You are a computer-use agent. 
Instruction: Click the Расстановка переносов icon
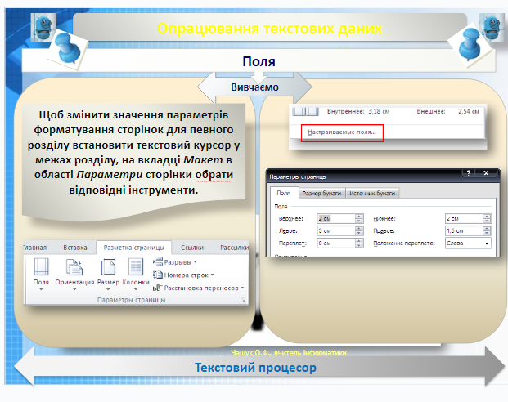[158, 288]
